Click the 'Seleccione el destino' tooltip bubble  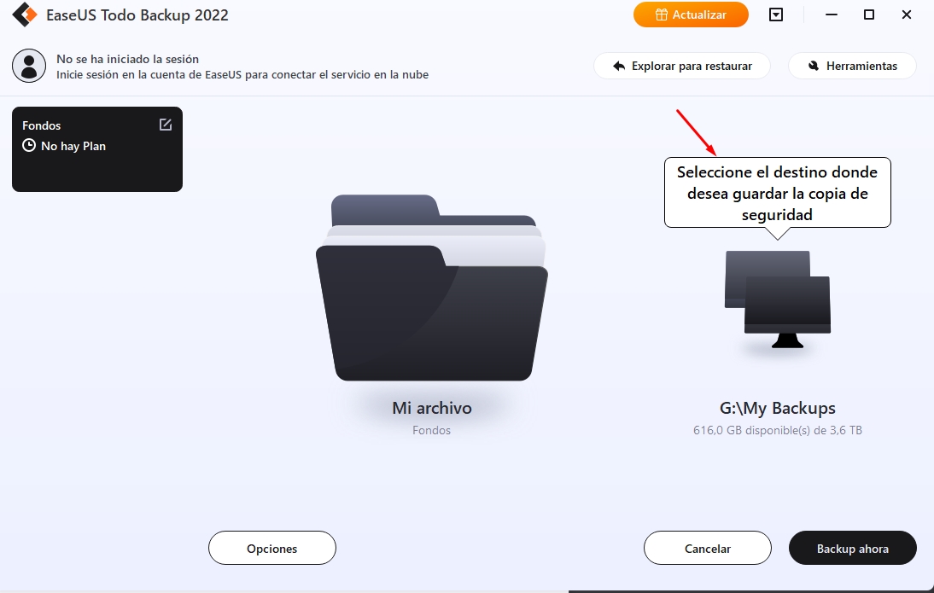point(778,193)
